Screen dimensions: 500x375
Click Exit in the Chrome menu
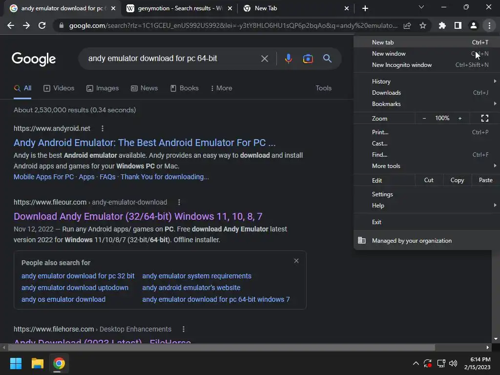[x=427, y=222]
